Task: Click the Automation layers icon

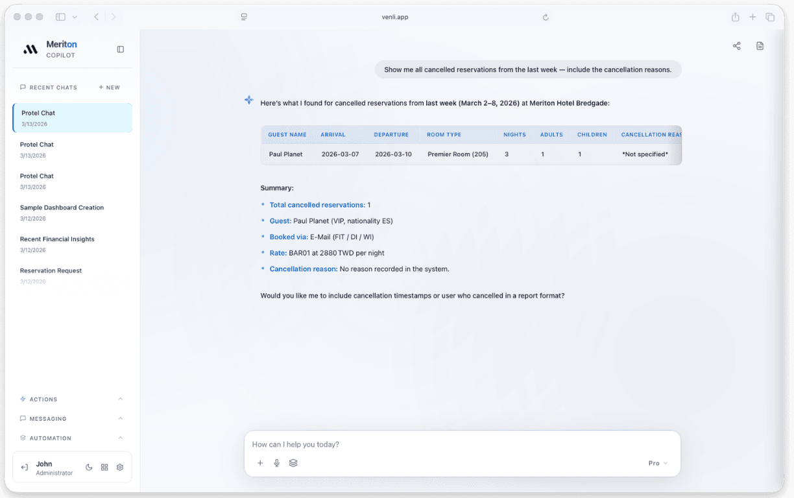Action: 23,438
